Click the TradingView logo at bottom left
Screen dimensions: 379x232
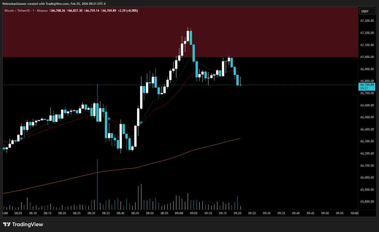coord(23,224)
